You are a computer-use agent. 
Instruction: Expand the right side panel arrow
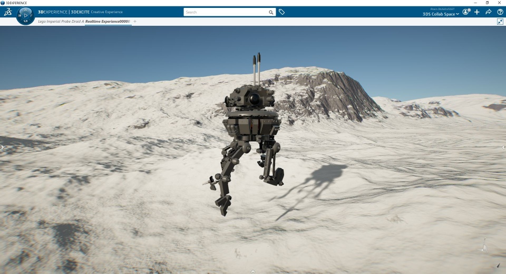pyautogui.click(x=504, y=147)
